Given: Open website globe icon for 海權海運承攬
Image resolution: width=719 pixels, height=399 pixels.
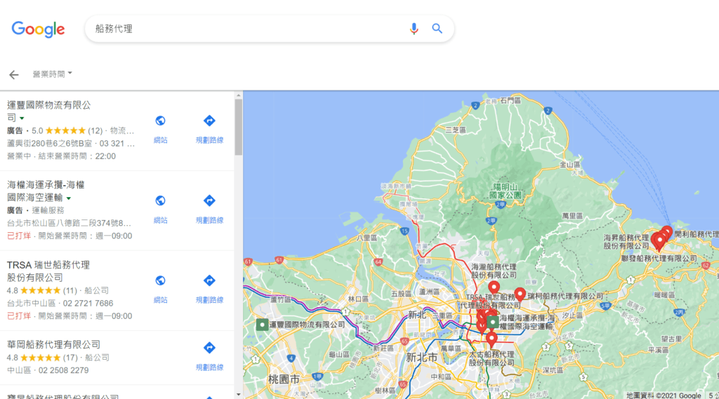Looking at the screenshot, I should click(160, 201).
